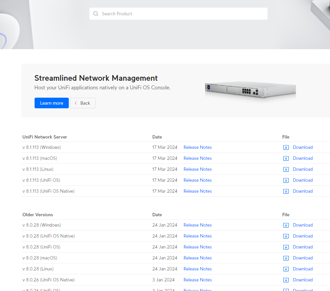
Task: Click Download link for v 8.0.28 Linux
Action: [303, 269]
